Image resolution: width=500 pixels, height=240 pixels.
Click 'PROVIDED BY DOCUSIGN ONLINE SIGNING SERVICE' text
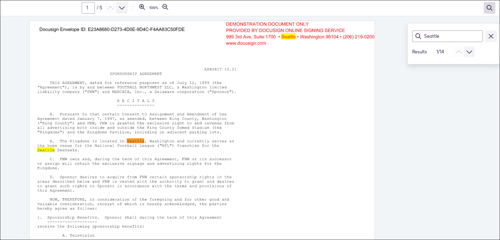pyautogui.click(x=285, y=30)
